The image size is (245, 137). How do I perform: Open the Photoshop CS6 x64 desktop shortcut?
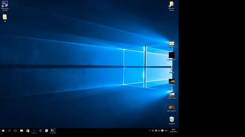(5, 6)
